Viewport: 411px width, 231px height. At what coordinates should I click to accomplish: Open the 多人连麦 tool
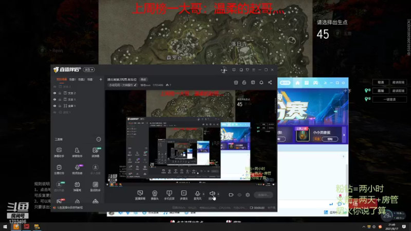[96, 169]
